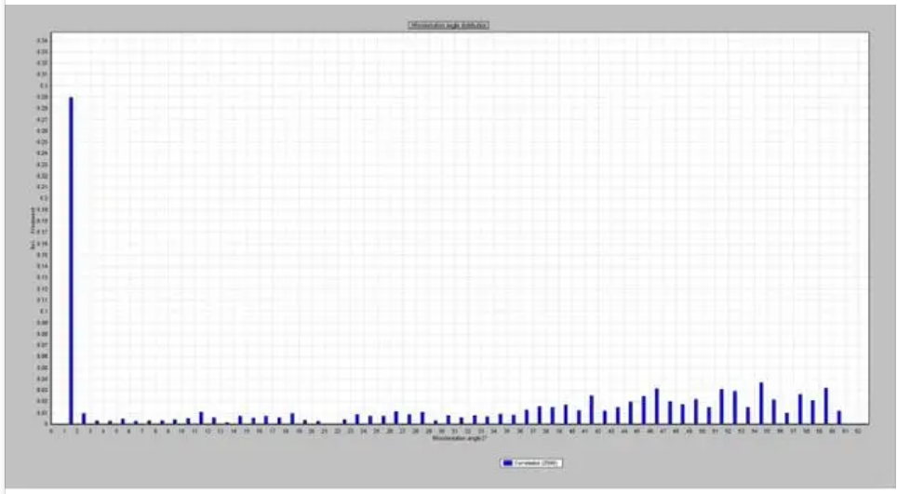Click the chart title box above the plot

coord(448,25)
